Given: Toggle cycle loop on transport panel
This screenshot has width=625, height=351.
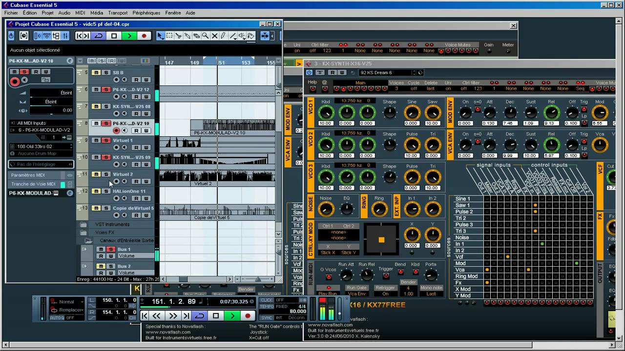Looking at the screenshot, I should click(x=200, y=316).
